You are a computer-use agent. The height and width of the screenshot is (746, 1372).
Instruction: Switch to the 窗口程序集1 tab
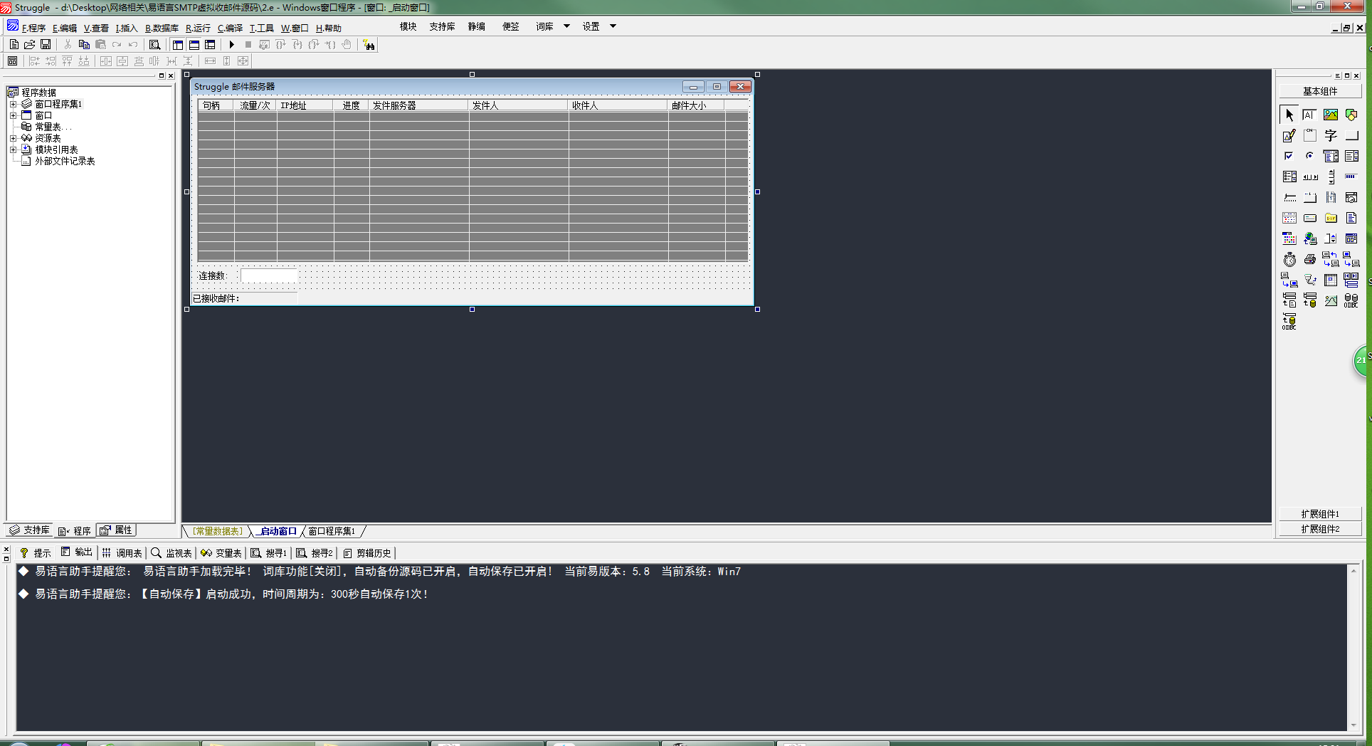click(332, 531)
